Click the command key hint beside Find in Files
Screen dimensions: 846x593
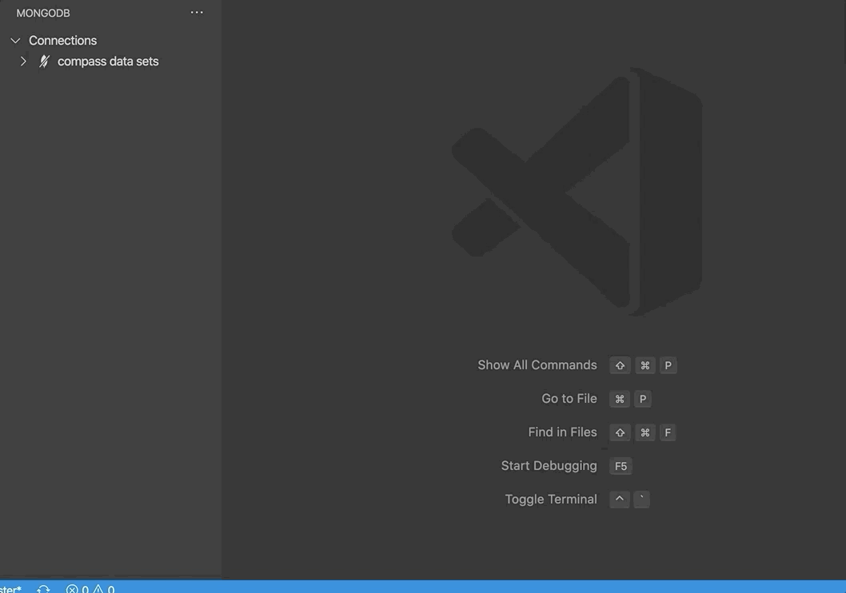[644, 432]
